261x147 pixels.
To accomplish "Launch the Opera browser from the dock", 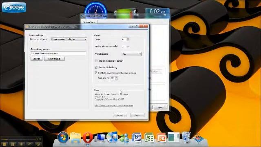I will point(88,138).
